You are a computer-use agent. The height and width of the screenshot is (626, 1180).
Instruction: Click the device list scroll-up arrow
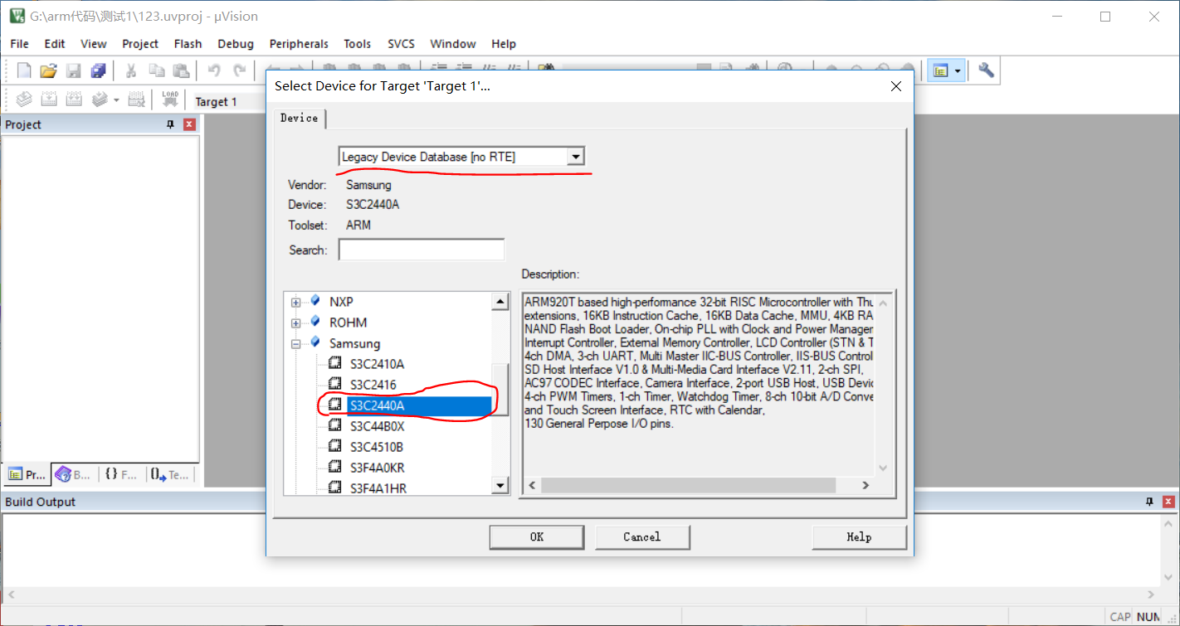500,302
